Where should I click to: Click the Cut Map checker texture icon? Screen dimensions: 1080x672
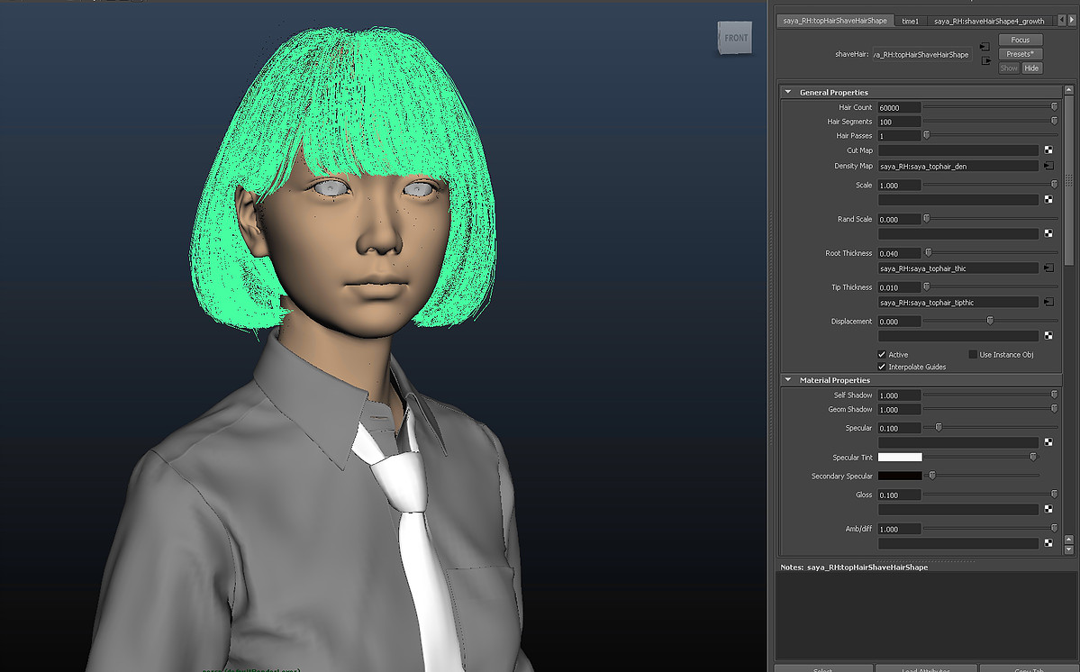pos(1048,150)
